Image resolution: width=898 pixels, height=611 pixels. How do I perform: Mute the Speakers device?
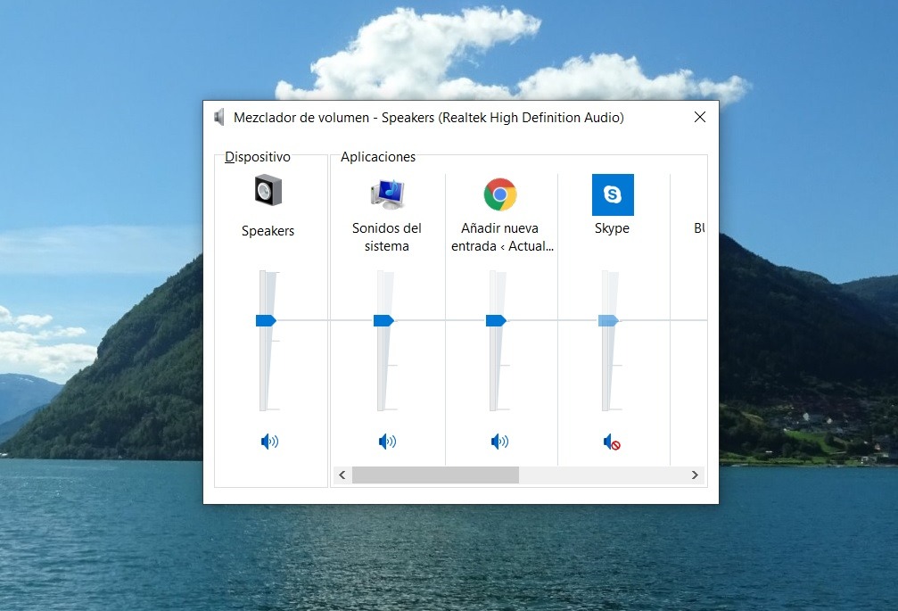pos(269,441)
